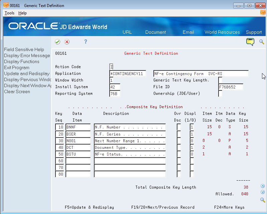This screenshot has width=267, height=214.
Task: Click Ovr Dsc field on N.F. Series row
Action: (x=179, y=134)
